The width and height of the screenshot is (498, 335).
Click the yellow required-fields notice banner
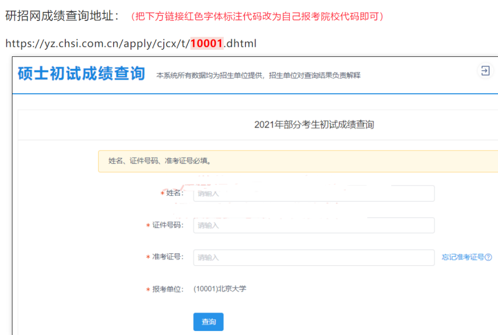point(298,161)
